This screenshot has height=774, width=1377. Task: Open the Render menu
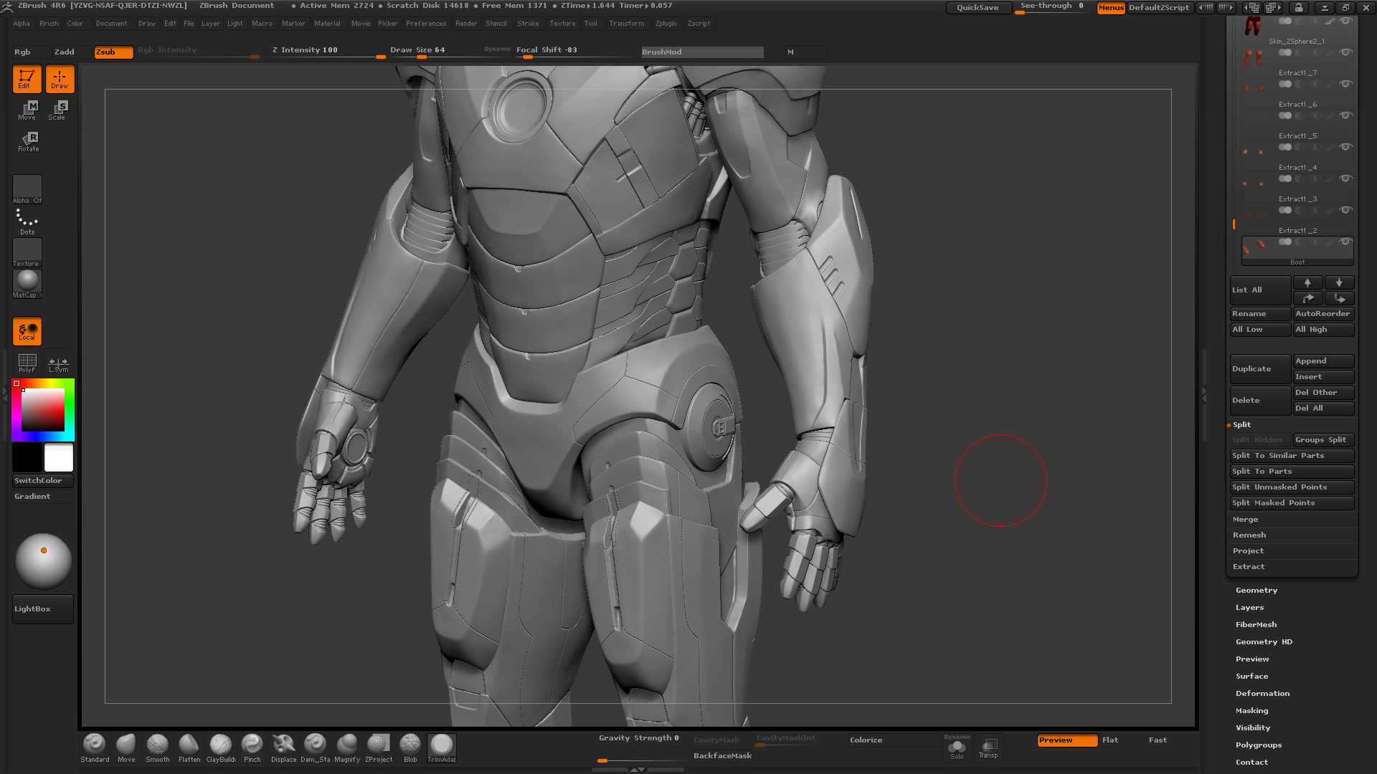466,24
